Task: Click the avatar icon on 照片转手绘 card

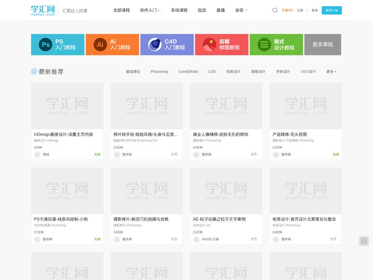Action: pos(117,155)
